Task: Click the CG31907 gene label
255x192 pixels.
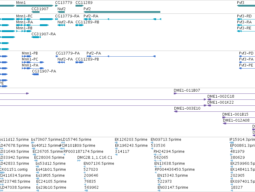Action: (x=40, y=9)
